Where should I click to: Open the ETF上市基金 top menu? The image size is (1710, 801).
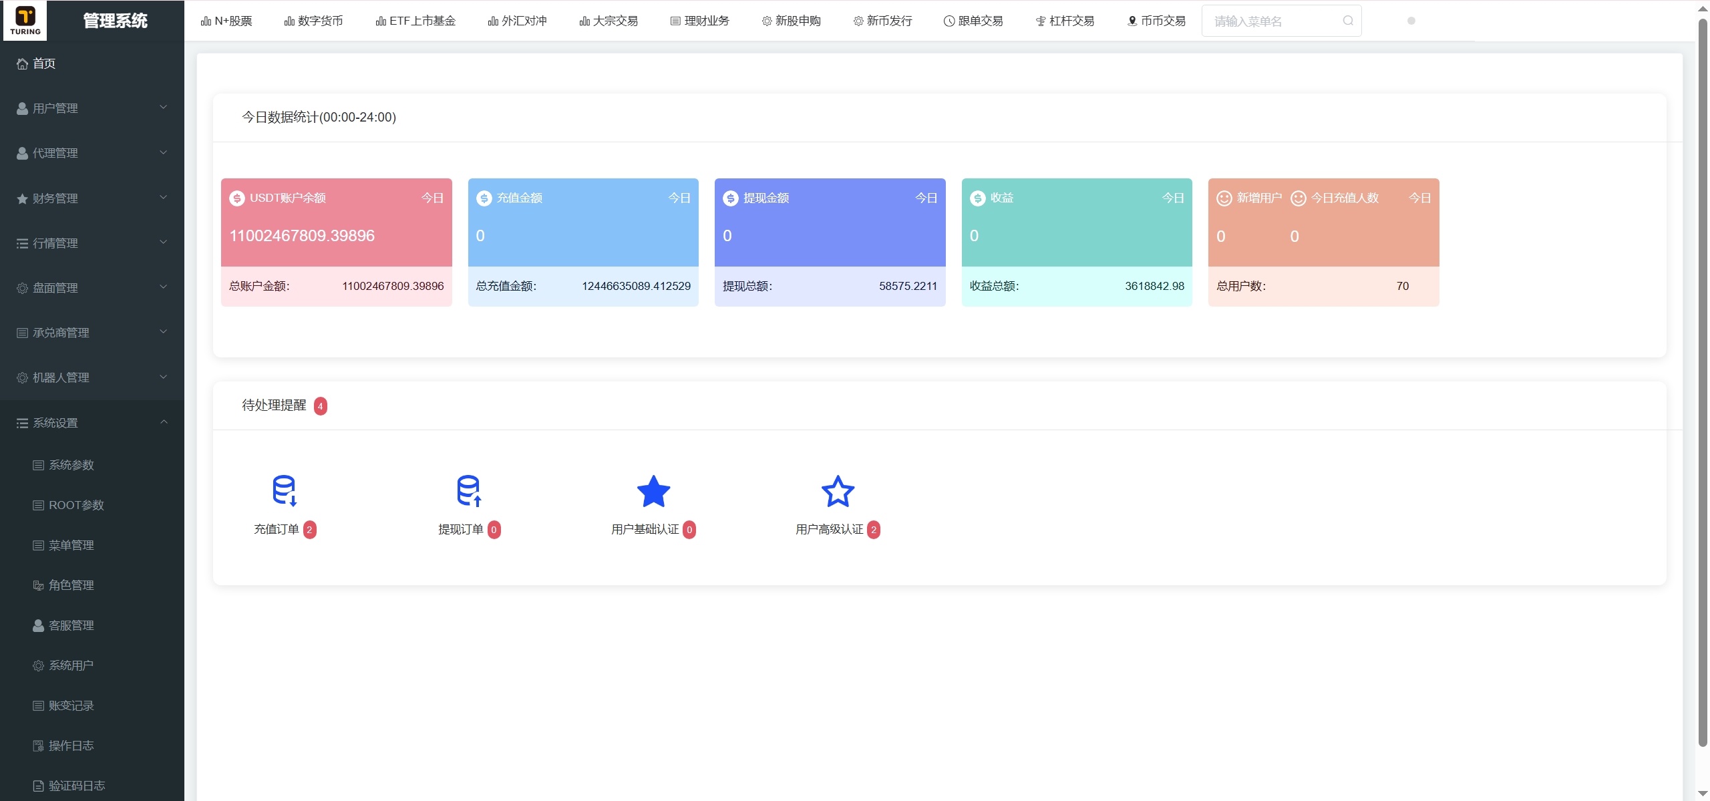tap(415, 21)
